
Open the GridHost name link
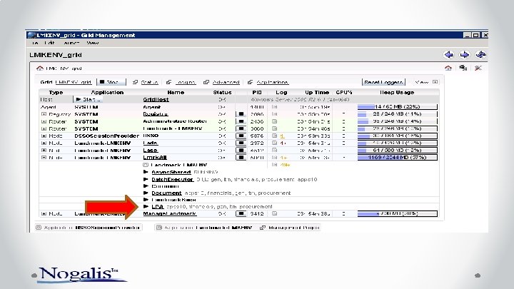pos(156,99)
